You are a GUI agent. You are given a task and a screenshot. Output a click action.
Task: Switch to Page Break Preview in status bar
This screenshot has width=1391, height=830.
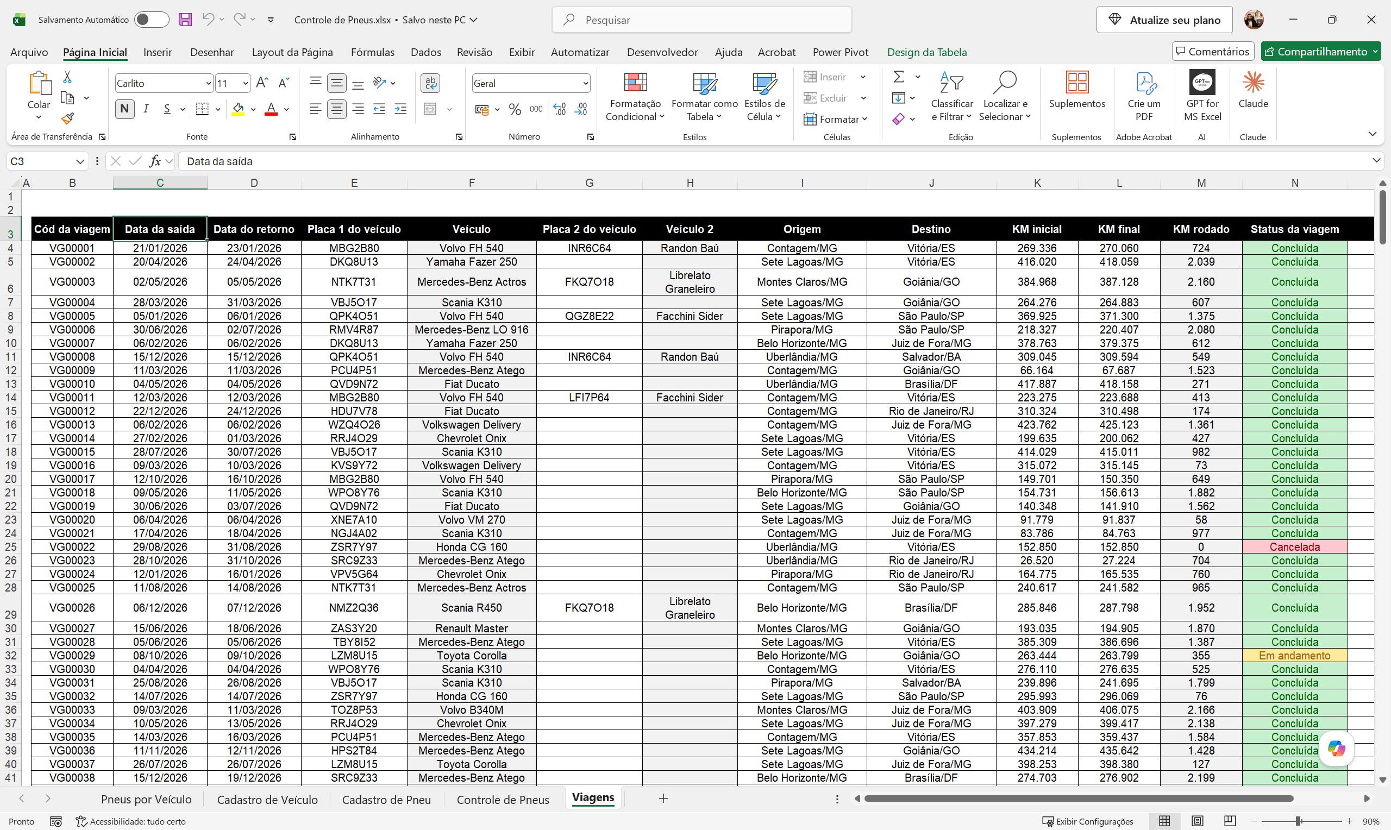pos(1230,821)
